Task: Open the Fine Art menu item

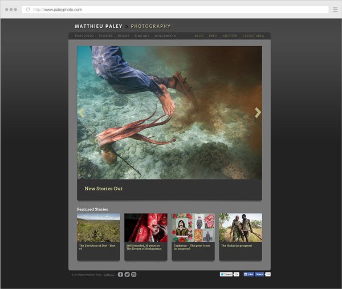Action: click(x=142, y=36)
